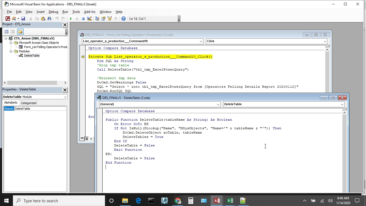This screenshot has height=206, width=366.
Task: Open Project Explorer toolbar icon
Action: click(97, 19)
